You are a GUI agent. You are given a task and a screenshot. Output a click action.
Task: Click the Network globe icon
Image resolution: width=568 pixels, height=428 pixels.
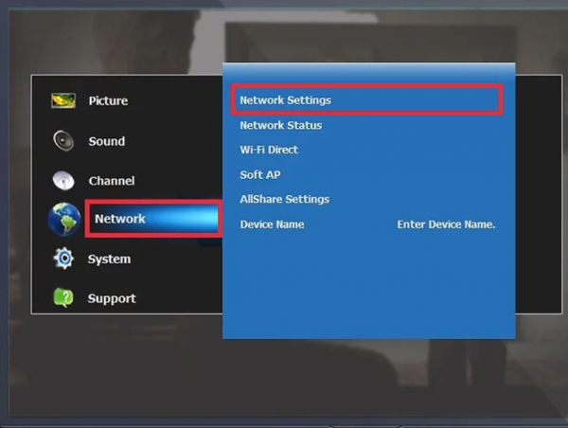coord(64,220)
